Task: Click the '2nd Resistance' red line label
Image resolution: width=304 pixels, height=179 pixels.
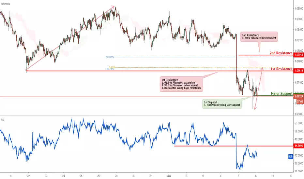Action: click(x=281, y=53)
